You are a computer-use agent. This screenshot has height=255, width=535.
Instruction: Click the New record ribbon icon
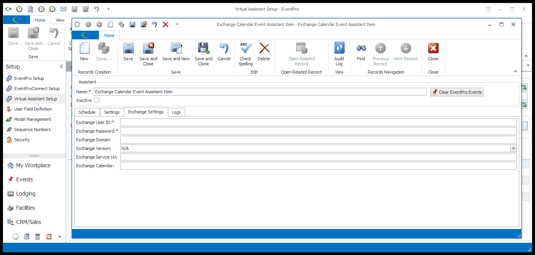click(84, 52)
